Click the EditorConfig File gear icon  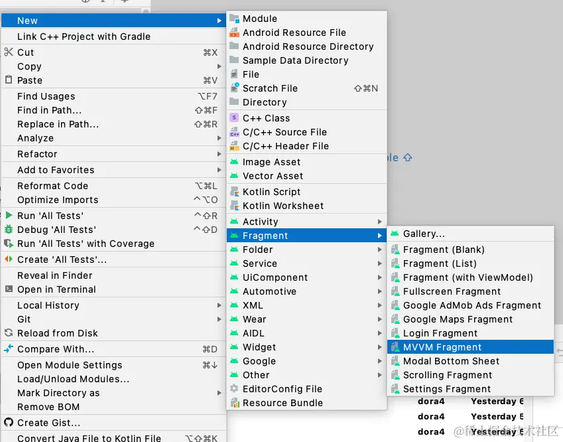[x=234, y=389]
